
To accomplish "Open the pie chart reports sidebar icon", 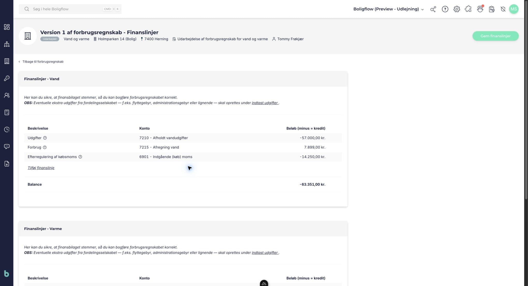I will pos(7,129).
